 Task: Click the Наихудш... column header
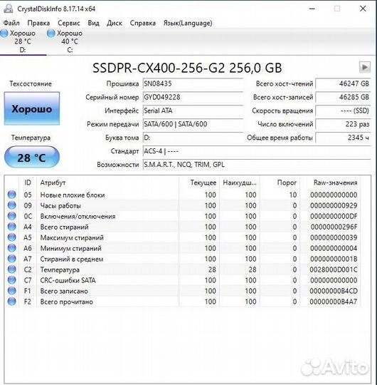click(240, 183)
